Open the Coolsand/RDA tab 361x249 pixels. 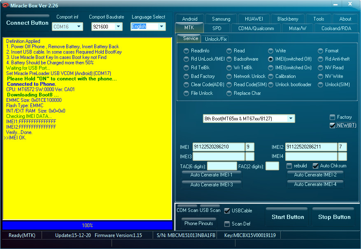click(x=336, y=28)
